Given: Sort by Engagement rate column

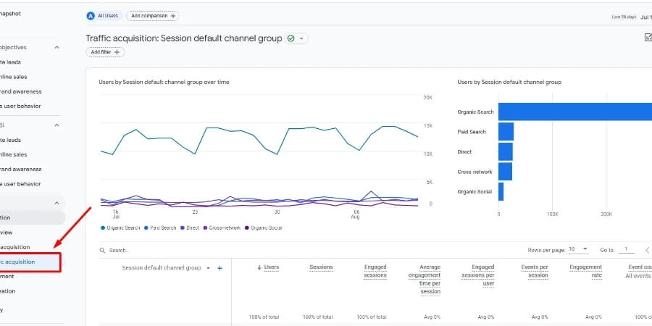Looking at the screenshot, I should pyautogui.click(x=586, y=271).
